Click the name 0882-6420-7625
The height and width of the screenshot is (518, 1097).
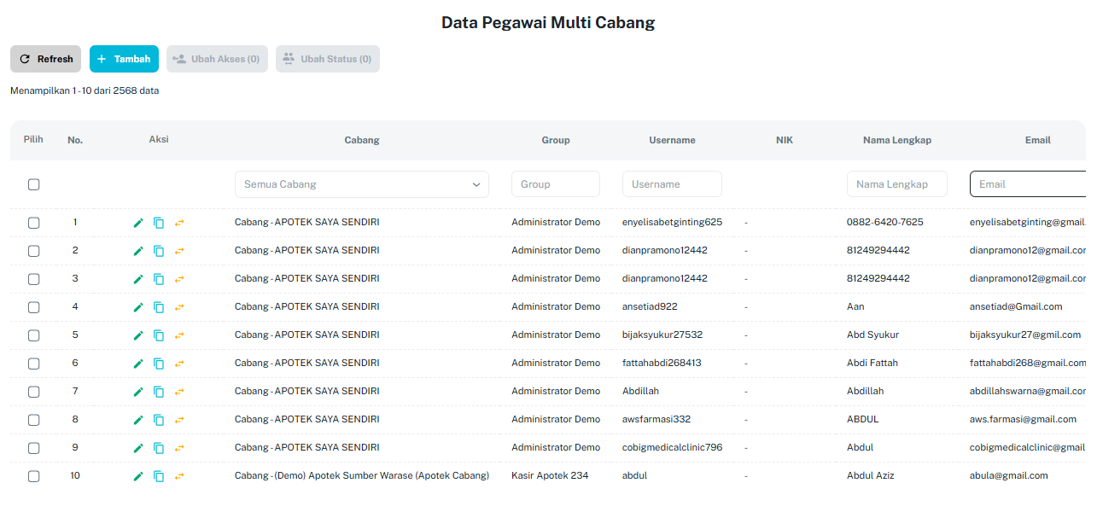884,222
